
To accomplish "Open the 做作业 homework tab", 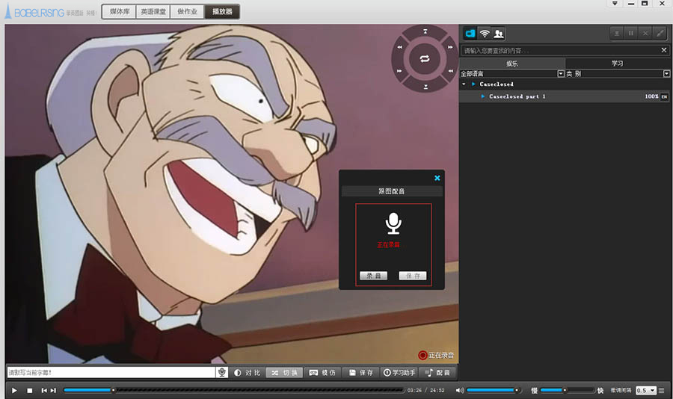I will pyautogui.click(x=187, y=12).
